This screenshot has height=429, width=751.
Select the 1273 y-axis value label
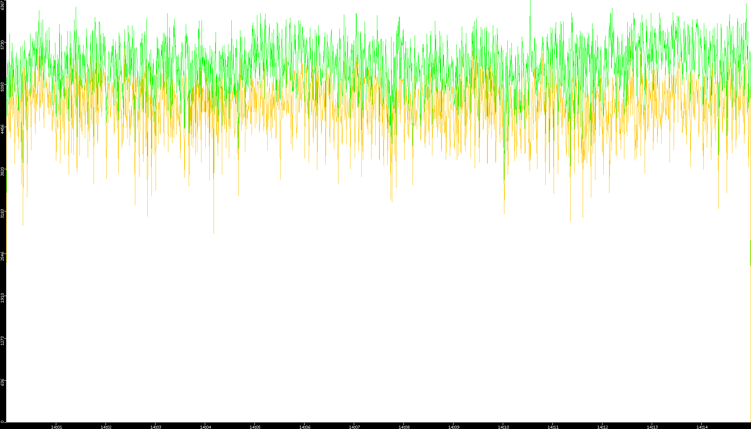[2, 340]
